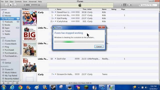This screenshot has height=90, width=160.
Task: Add a new playlist with the plus button
Action: coord(3,83)
